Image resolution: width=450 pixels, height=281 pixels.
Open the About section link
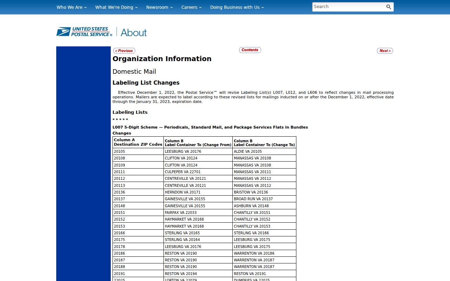134,33
